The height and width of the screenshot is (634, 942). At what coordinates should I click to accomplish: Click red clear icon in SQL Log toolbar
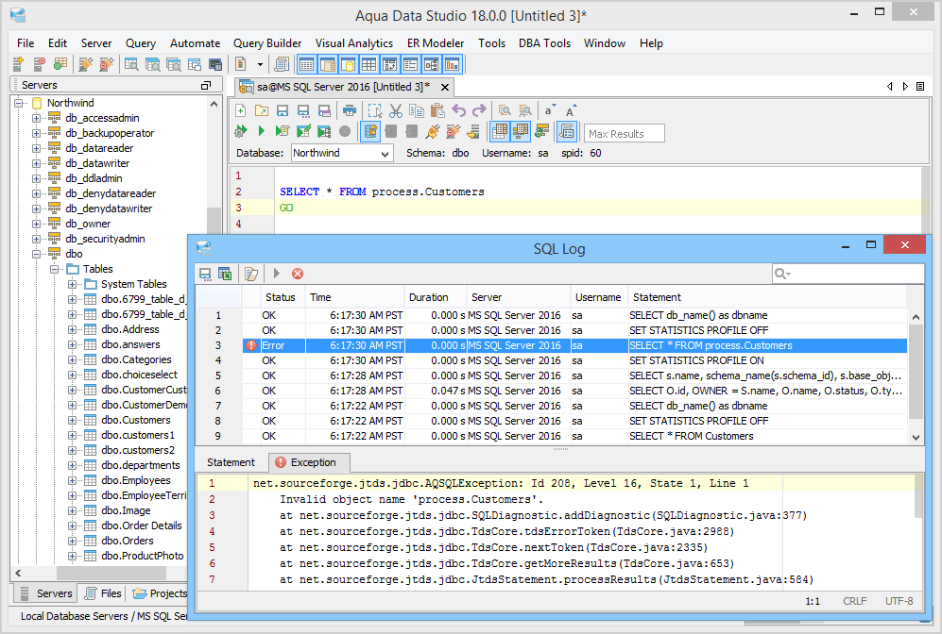coord(298,274)
